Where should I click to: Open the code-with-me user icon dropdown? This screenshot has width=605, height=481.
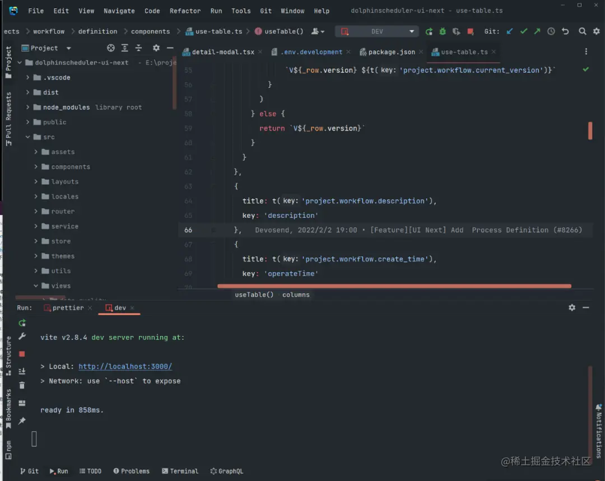318,31
